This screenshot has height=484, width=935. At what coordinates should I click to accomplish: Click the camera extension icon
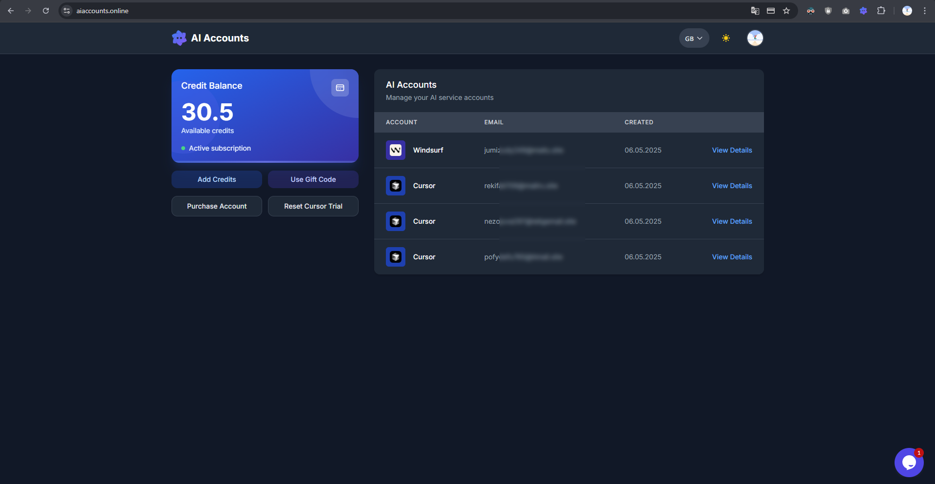tap(846, 11)
